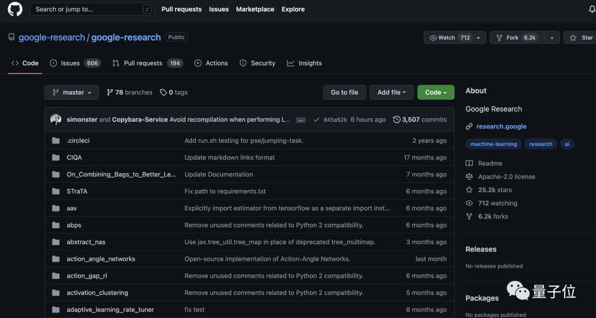The width and height of the screenshot is (596, 318).
Task: Open the notifications bell icon
Action: [592, 9]
